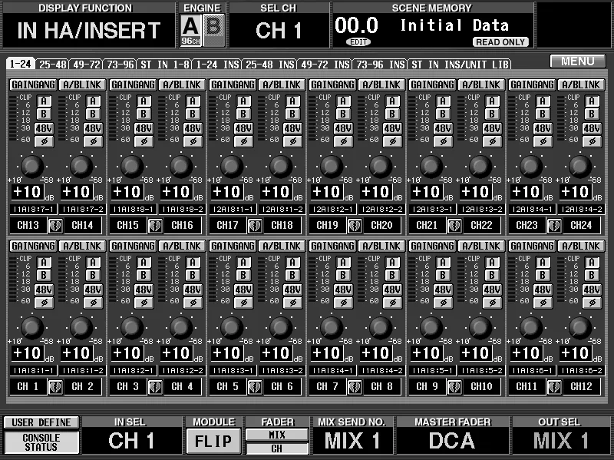The width and height of the screenshot is (614, 460).
Task: Click heart icon between CH11 and CH12
Action: [x=554, y=387]
